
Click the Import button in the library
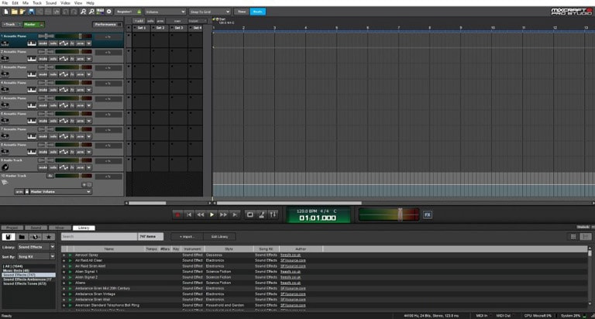click(186, 236)
